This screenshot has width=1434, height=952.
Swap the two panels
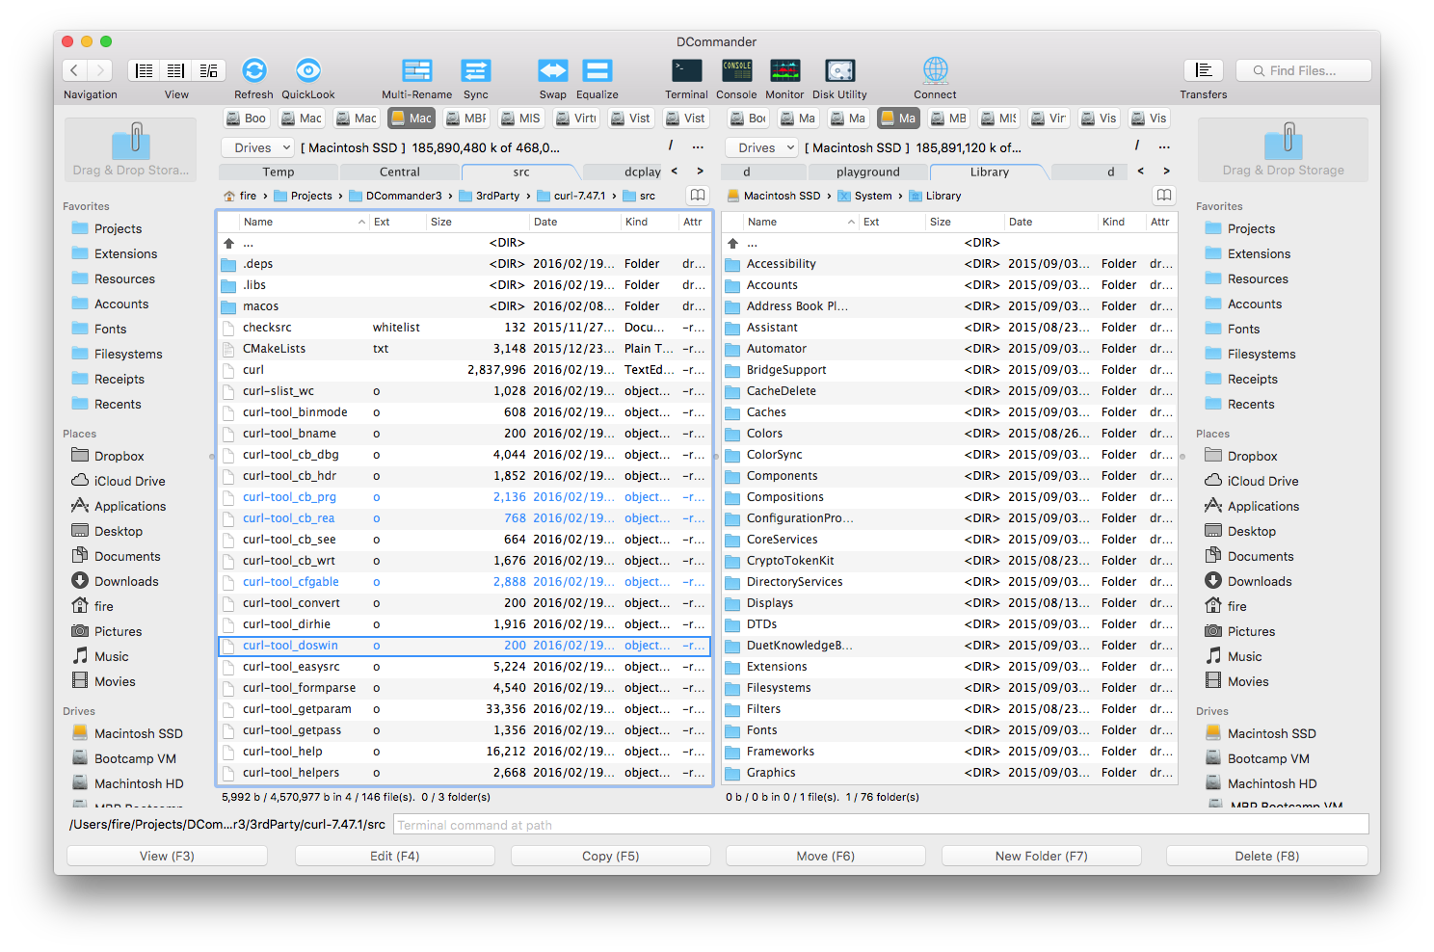tap(553, 70)
